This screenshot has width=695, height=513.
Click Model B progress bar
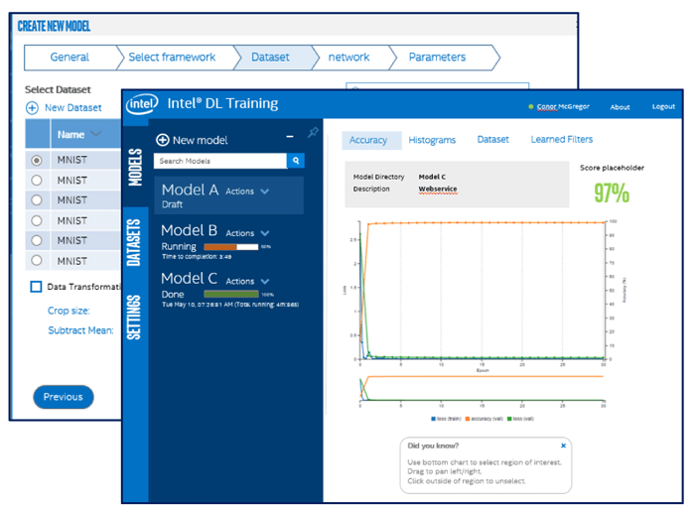click(x=231, y=247)
